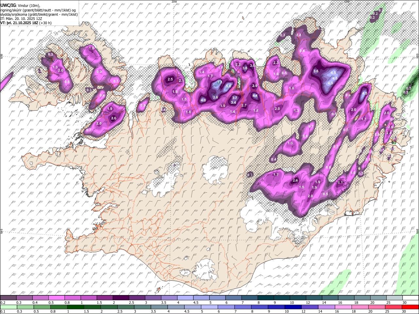Image resolution: width=419 pixels, height=314 pixels.
Task: Select the 4 lavender swatch in upper snow scale
Action: (x=185, y=298)
